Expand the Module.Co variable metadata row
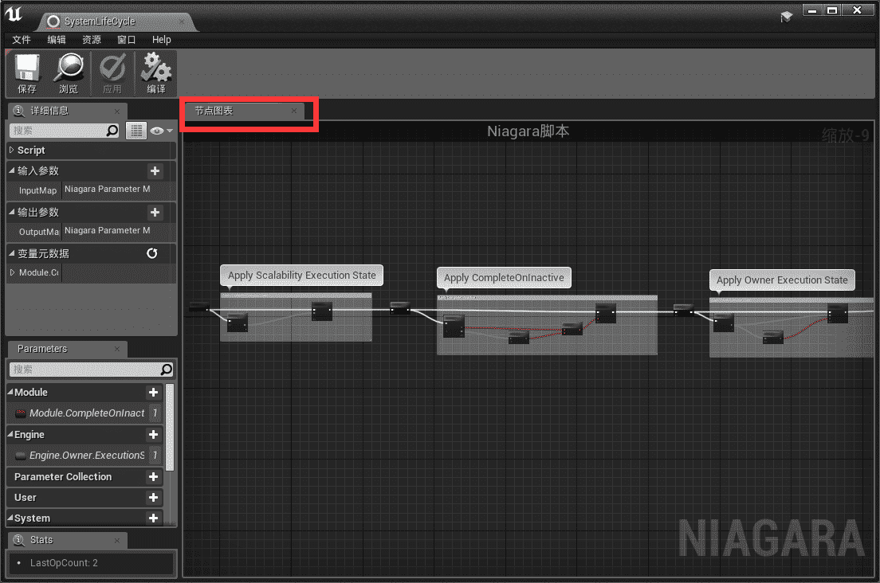 11,272
